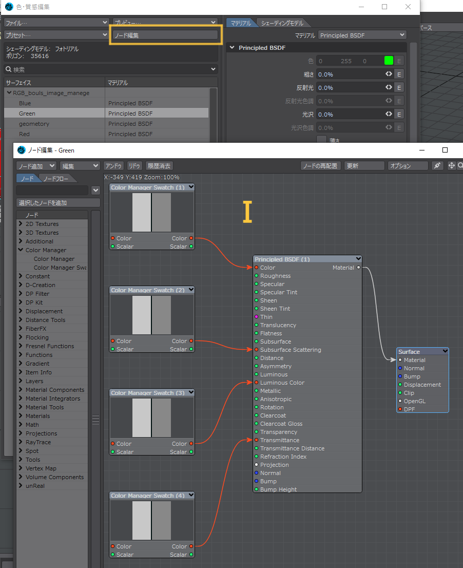Click the pan/move arrows icon in node editor
Screen dimensions: 463x568
pos(451,165)
